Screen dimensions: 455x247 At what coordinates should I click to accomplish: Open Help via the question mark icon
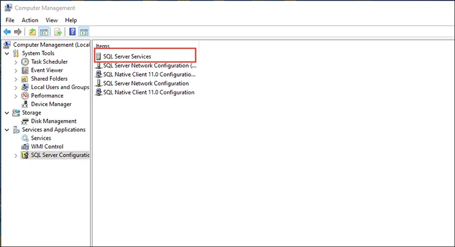[x=72, y=32]
